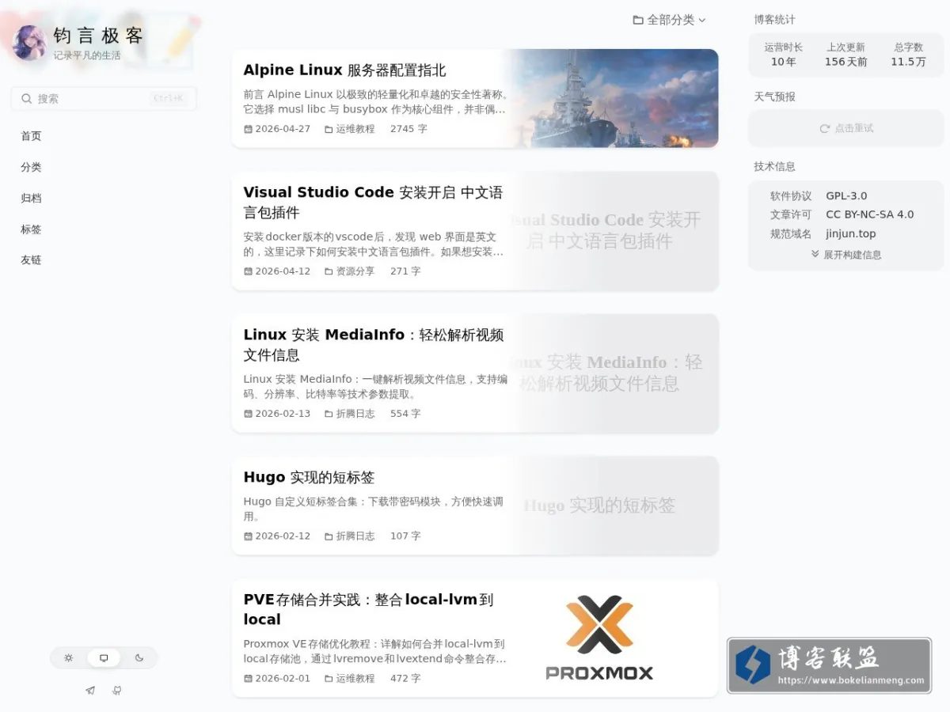Image resolution: width=950 pixels, height=712 pixels.
Task: Click folder icon on Alpine Linux post
Action: point(329,129)
